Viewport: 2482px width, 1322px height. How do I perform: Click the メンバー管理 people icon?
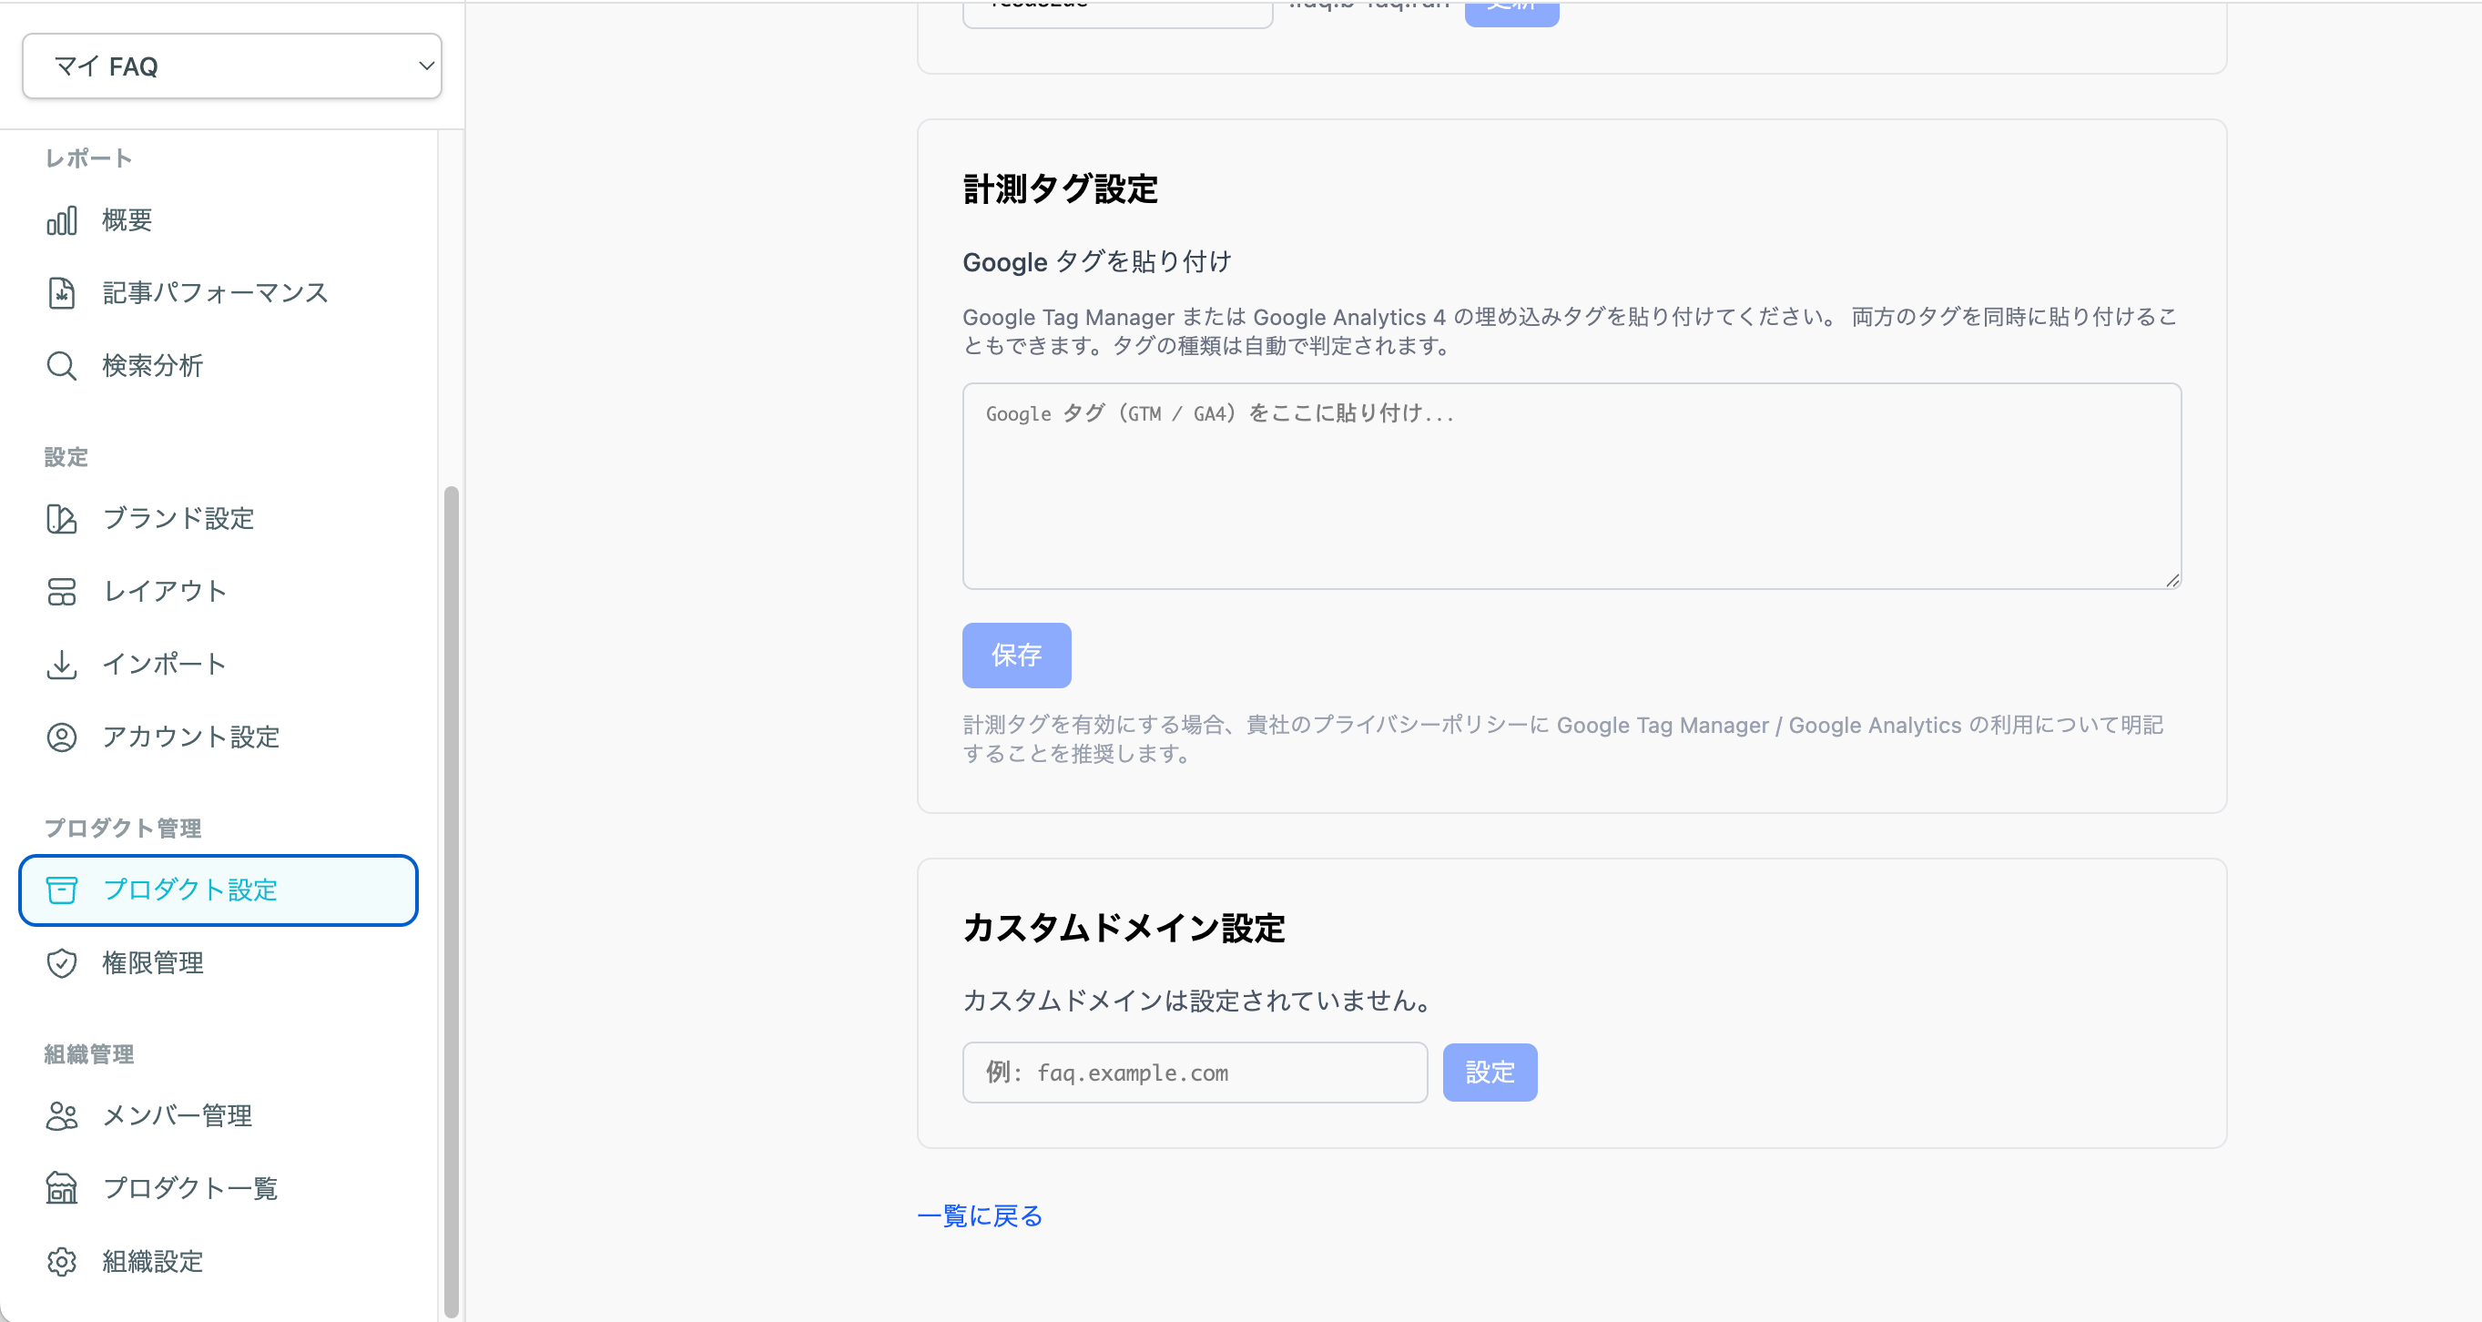62,1116
